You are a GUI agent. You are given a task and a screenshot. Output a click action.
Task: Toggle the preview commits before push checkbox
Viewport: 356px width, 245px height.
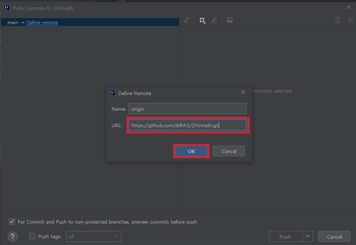12,221
